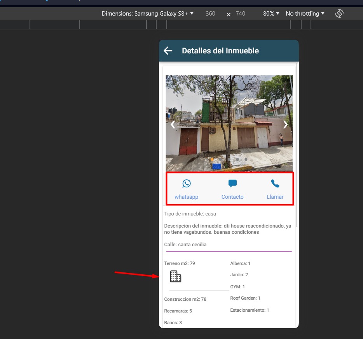Open the Dimensions device dropdown
363x339 pixels.
pyautogui.click(x=147, y=14)
